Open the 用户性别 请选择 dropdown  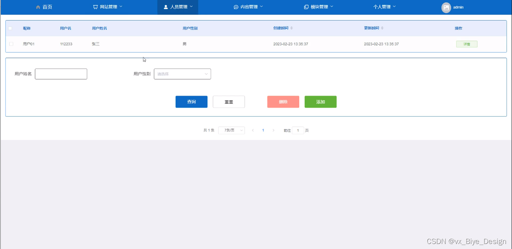tap(183, 74)
